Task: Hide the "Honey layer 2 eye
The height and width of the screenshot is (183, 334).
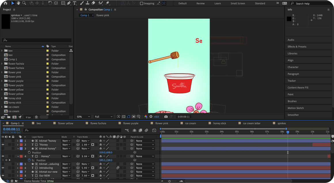Action: [x=3, y=145]
